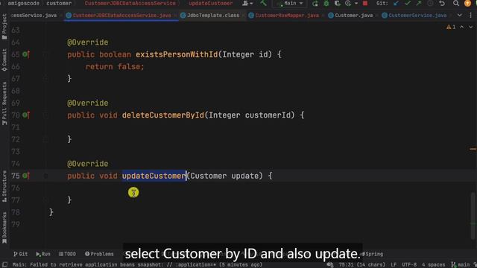The height and width of the screenshot is (268, 477).
Task: Open Problems tool window bottom tab
Action: [99, 254]
